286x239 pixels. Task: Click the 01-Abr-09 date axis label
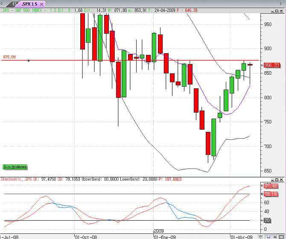click(x=242, y=237)
